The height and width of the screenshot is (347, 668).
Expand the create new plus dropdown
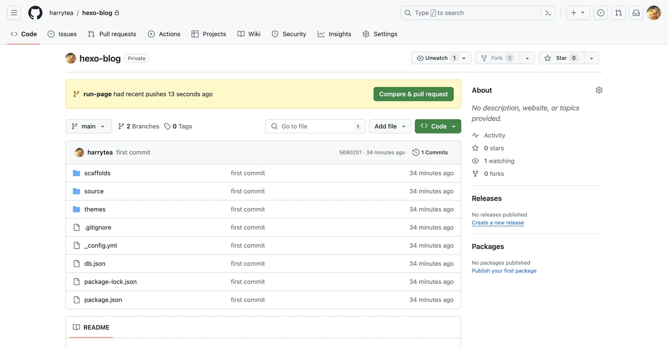point(578,13)
